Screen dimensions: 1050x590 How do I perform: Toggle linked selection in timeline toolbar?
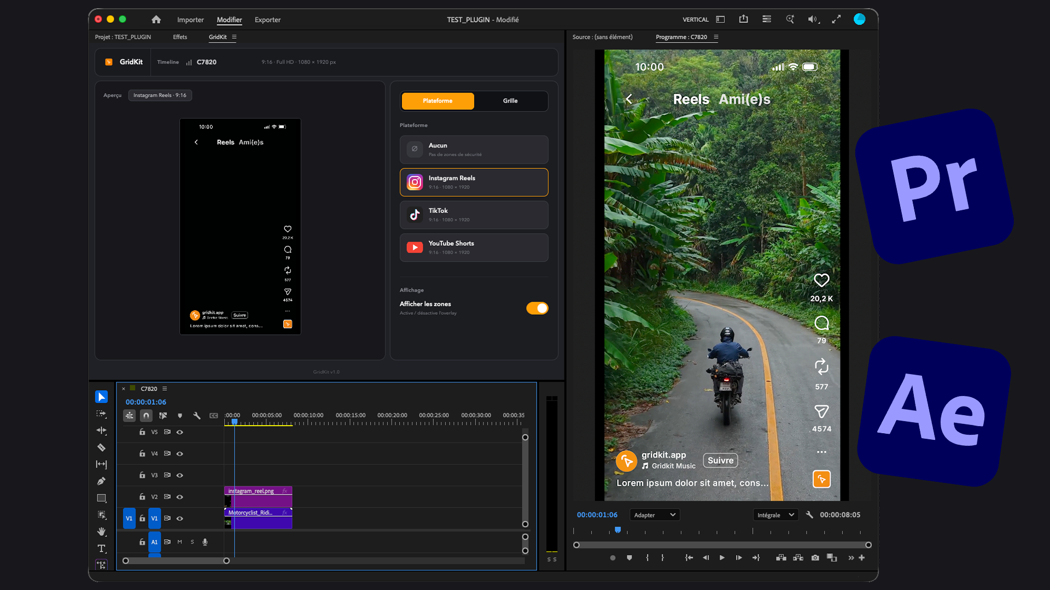click(x=163, y=416)
